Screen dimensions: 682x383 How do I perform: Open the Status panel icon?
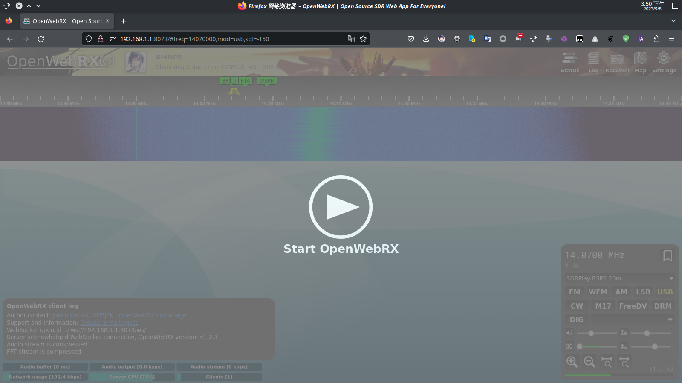pos(569,62)
